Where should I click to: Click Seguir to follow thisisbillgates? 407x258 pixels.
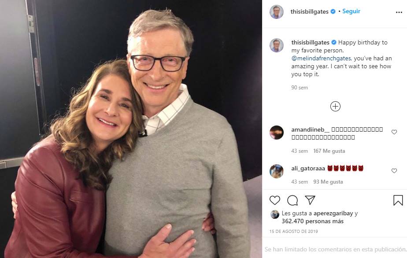click(351, 11)
